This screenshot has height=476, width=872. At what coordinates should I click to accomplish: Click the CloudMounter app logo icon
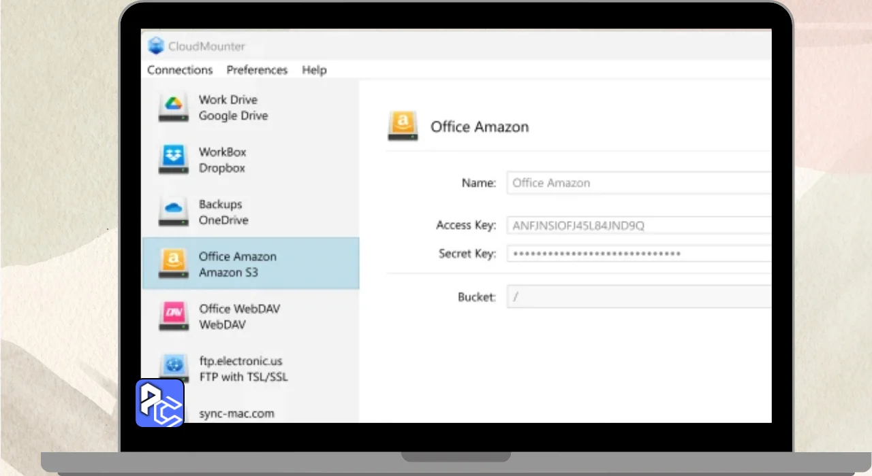point(156,46)
